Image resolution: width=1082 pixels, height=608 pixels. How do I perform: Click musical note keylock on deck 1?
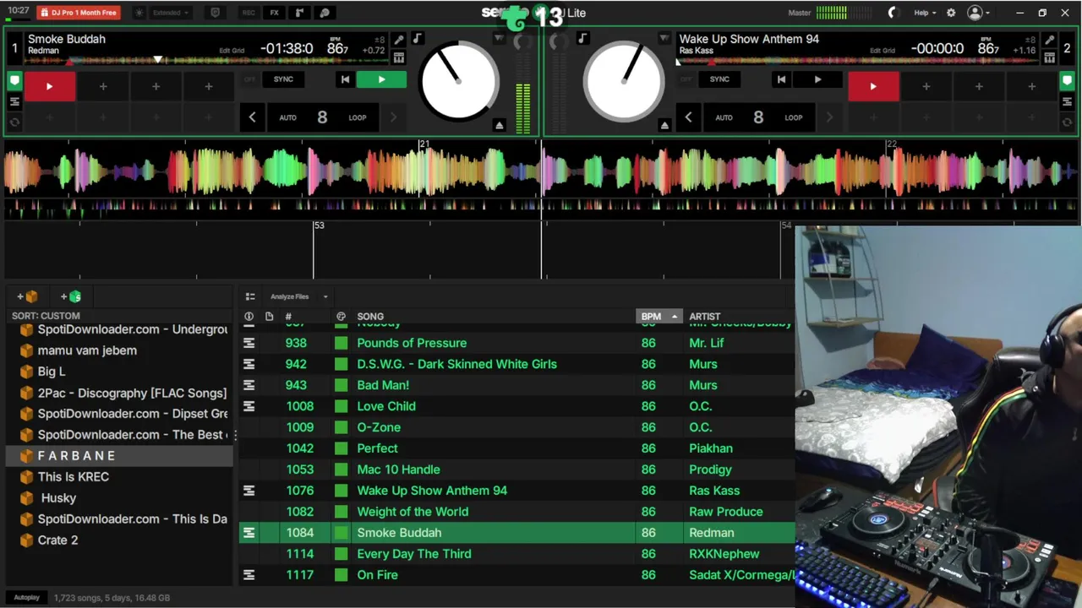pyautogui.click(x=417, y=39)
